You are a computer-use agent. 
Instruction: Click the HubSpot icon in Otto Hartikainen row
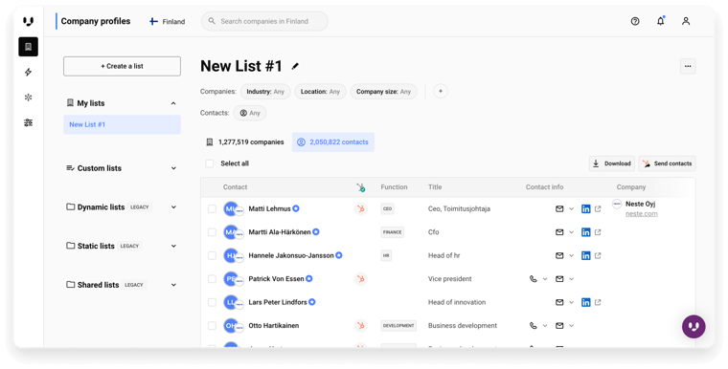tap(360, 326)
